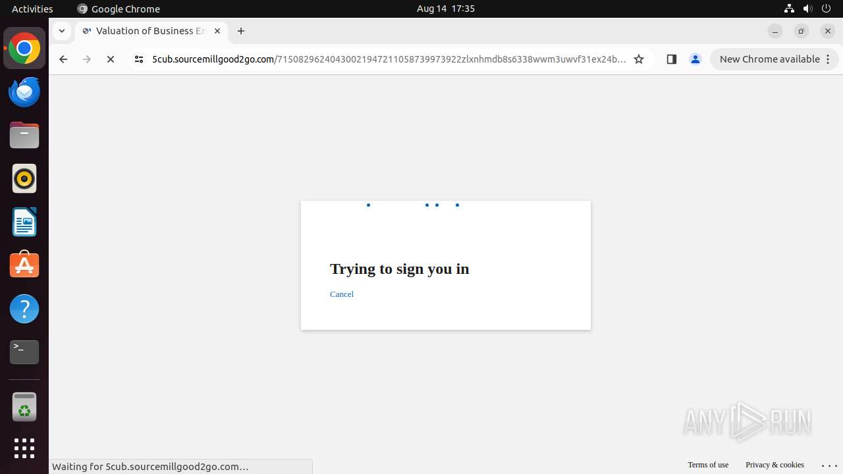
Task: Open the clock and calendar panel
Action: [446, 9]
